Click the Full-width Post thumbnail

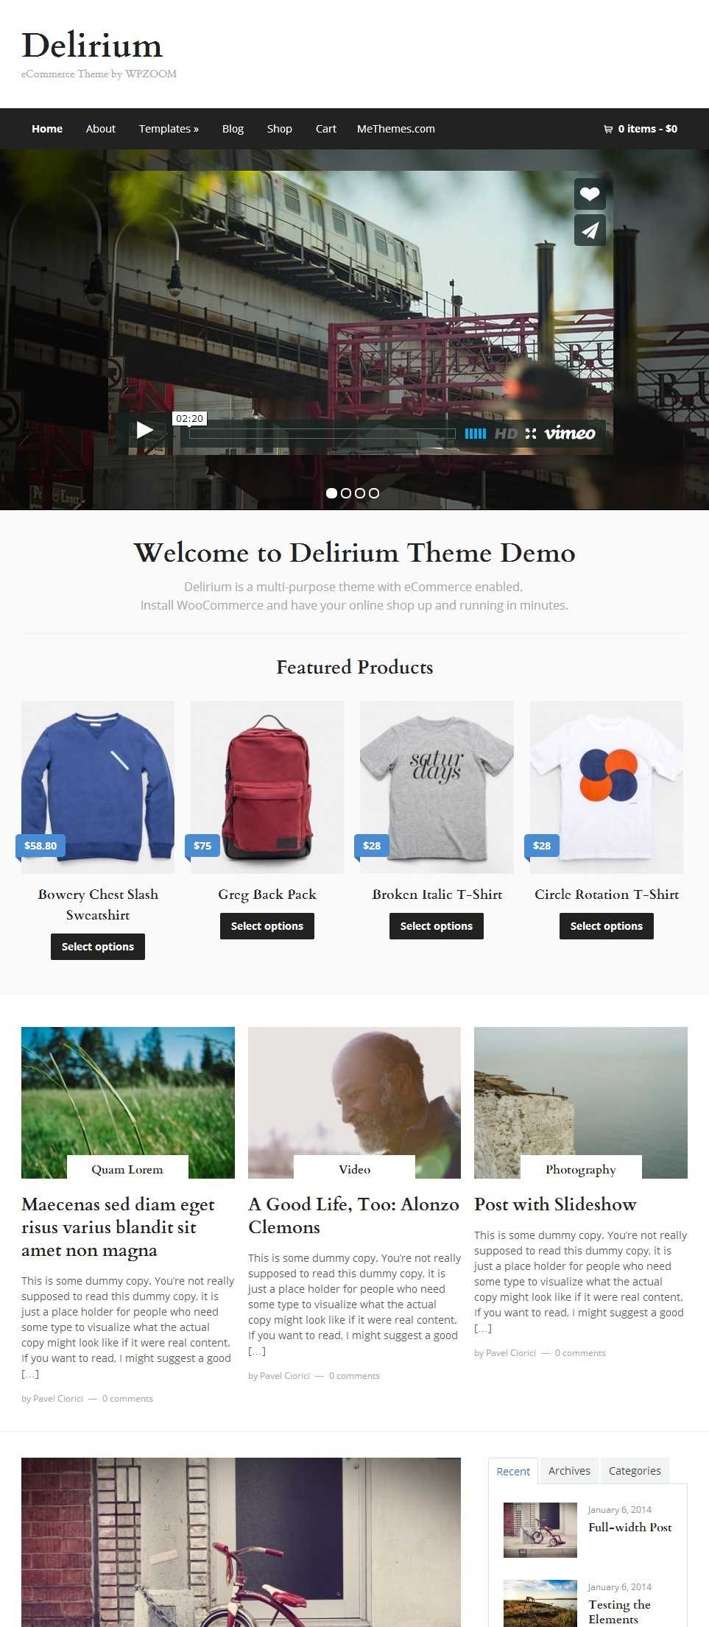point(540,1530)
